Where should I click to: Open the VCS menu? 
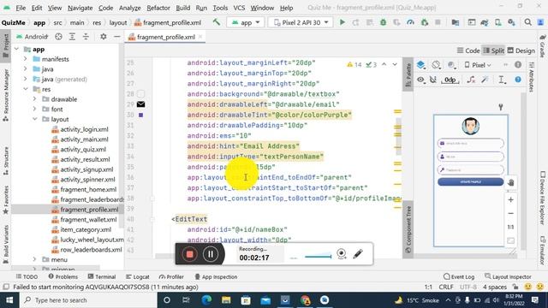pos(239,8)
